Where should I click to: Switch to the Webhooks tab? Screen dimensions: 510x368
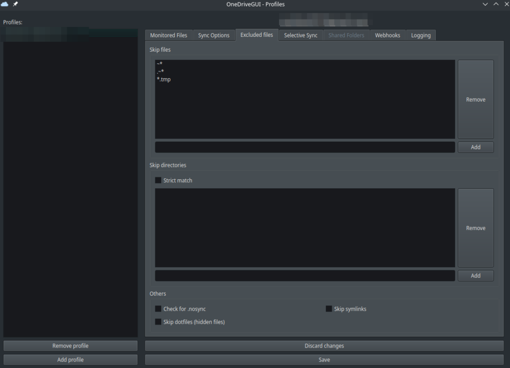(x=387, y=35)
